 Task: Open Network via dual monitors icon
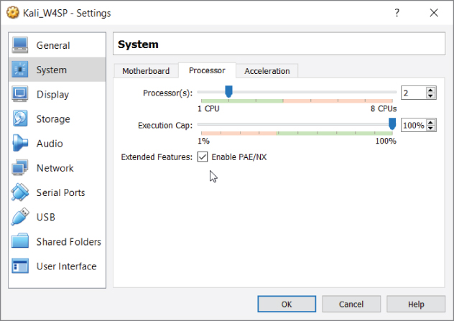click(20, 168)
